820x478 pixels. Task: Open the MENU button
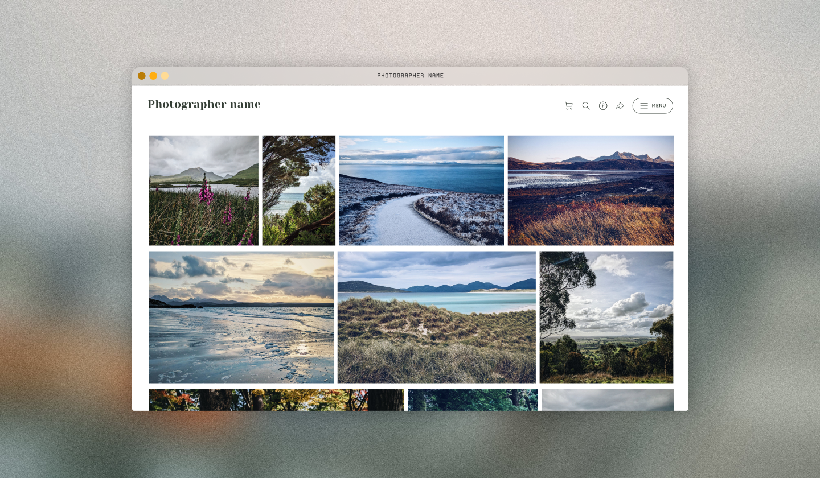pos(653,105)
